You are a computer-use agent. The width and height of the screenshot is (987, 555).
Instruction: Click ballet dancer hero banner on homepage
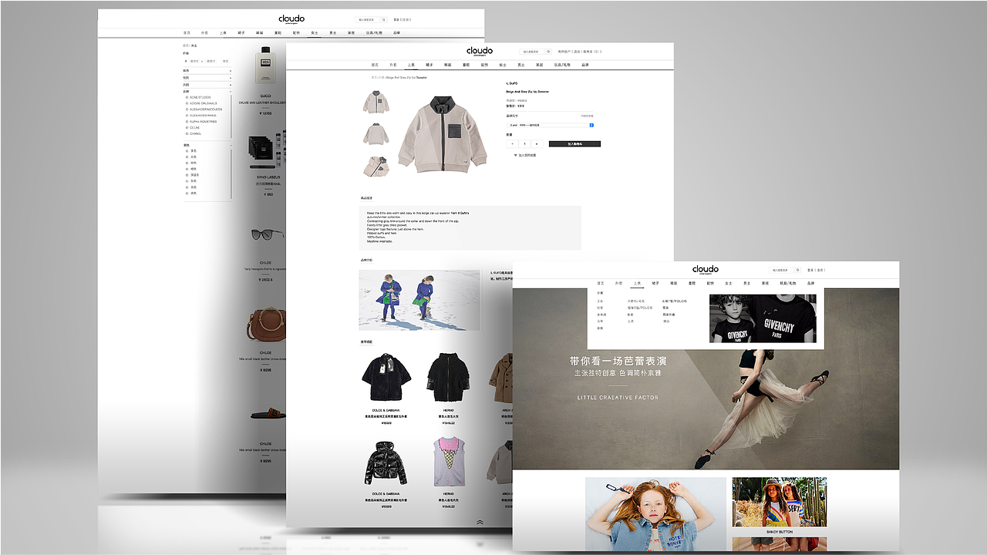pyautogui.click(x=706, y=378)
